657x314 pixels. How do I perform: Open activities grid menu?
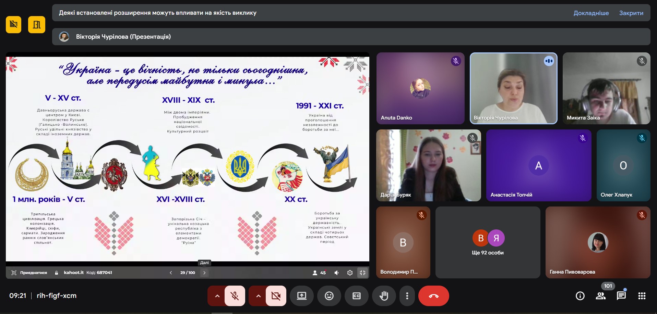point(642,296)
